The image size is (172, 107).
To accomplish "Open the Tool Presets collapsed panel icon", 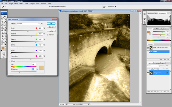I will (x=145, y=14).
